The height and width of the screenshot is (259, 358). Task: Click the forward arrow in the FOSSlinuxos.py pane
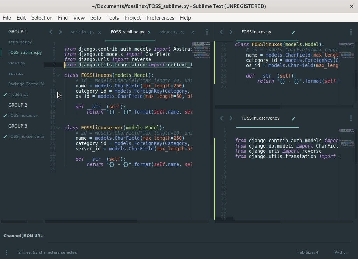pyautogui.click(x=231, y=32)
